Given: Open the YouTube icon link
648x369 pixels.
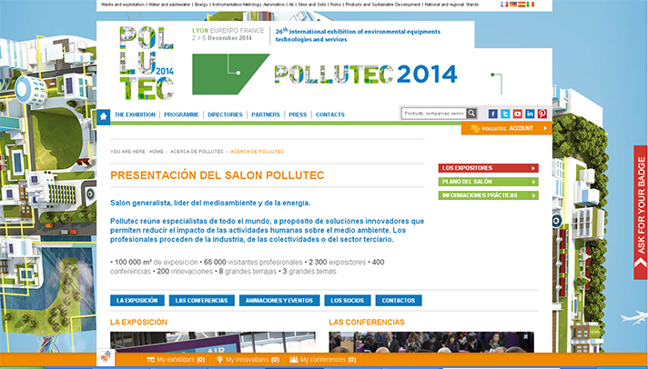Looking at the screenshot, I should [518, 114].
